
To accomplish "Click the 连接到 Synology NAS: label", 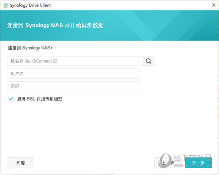I will [30, 48].
